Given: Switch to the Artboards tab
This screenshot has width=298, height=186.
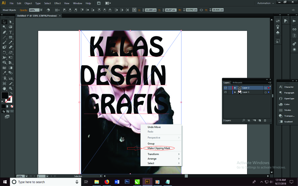Looking at the screenshot, I should [x=237, y=83].
